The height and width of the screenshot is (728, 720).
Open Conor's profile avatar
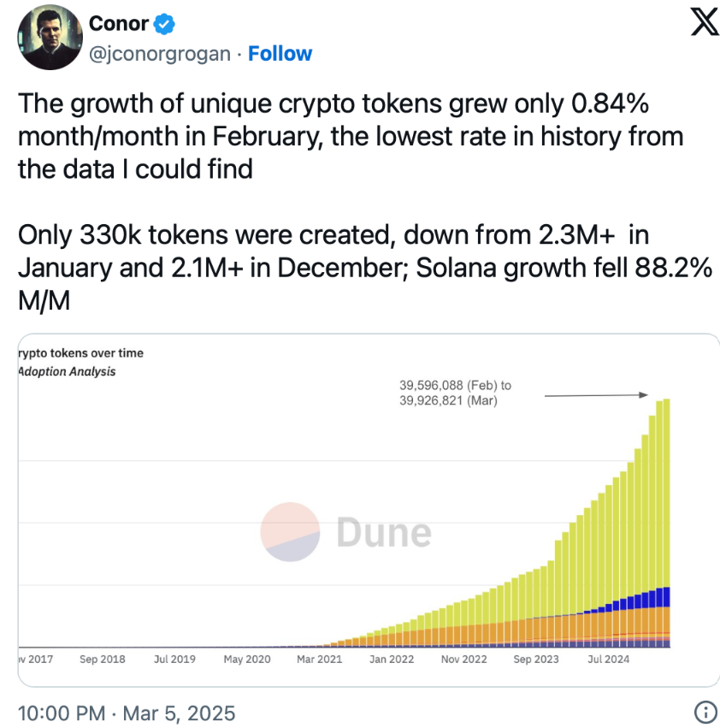coord(50,37)
